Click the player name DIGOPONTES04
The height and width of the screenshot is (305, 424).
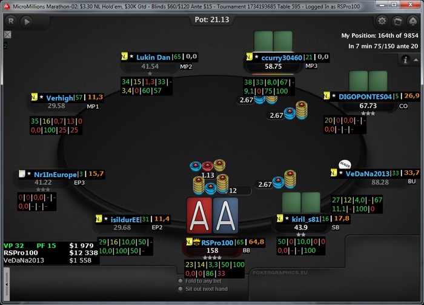[x=365, y=96]
